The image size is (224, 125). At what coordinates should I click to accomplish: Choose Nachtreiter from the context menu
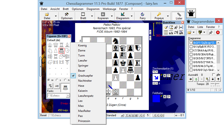coord(85,81)
